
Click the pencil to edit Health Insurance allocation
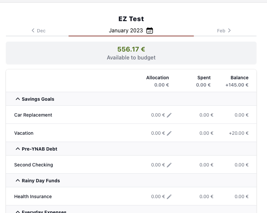click(169, 196)
